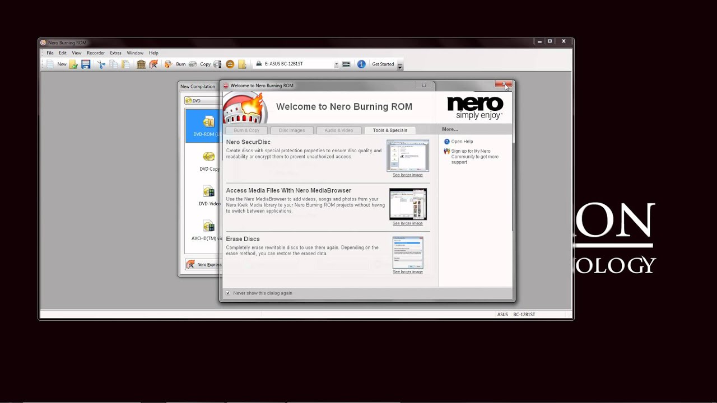Open the Help menu

(153, 53)
